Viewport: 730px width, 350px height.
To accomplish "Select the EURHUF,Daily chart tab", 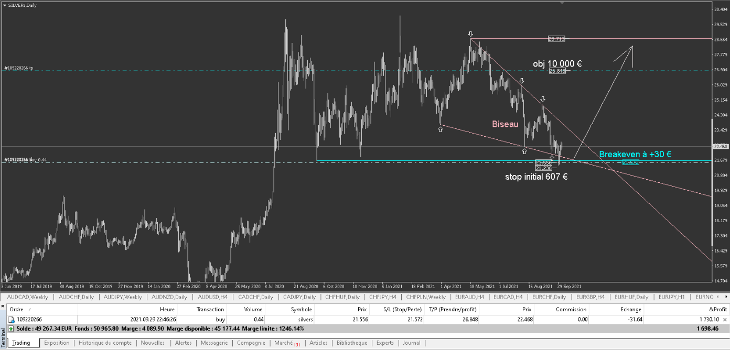I will [631, 297].
